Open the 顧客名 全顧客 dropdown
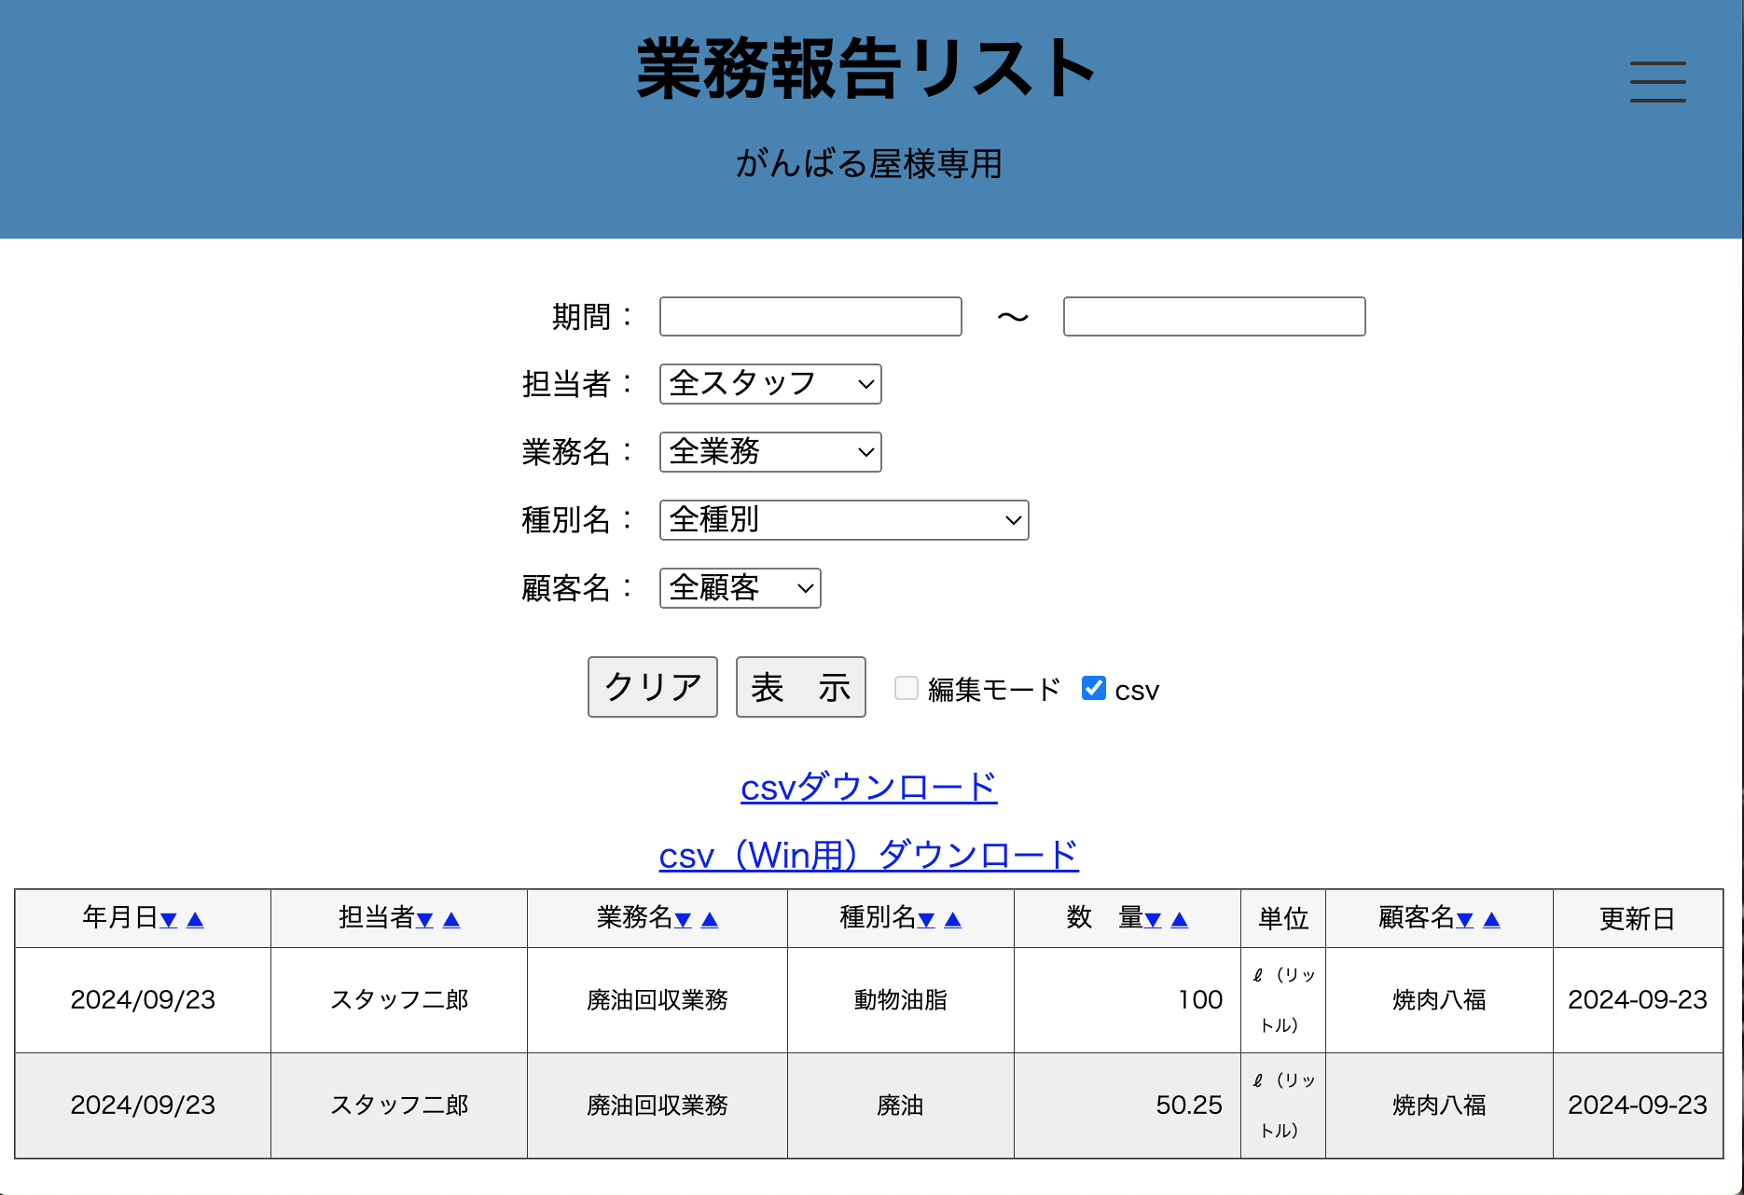Image resolution: width=1744 pixels, height=1195 pixels. (740, 588)
